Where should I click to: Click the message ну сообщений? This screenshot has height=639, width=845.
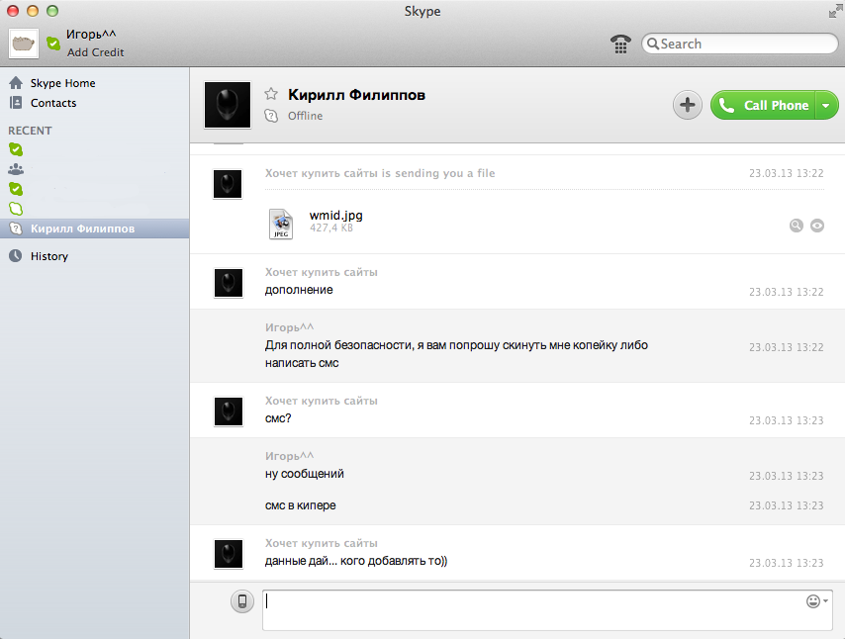click(305, 474)
